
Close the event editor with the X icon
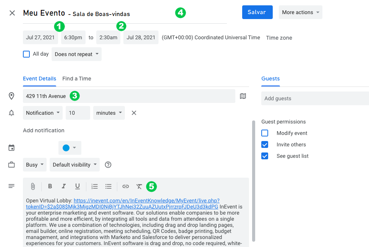[12, 13]
